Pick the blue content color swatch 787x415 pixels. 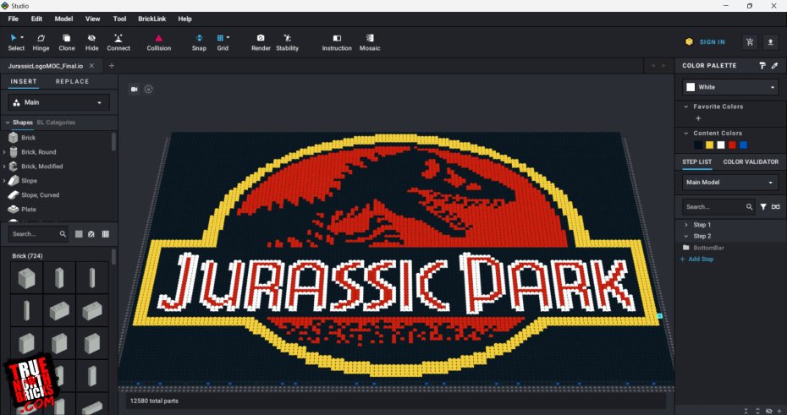click(x=743, y=145)
